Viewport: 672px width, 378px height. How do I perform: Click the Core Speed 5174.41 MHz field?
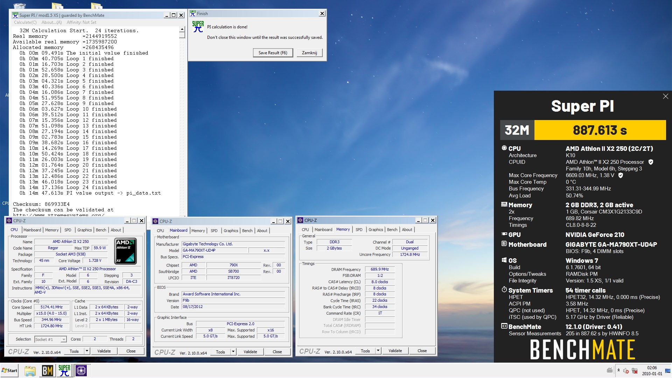point(51,307)
